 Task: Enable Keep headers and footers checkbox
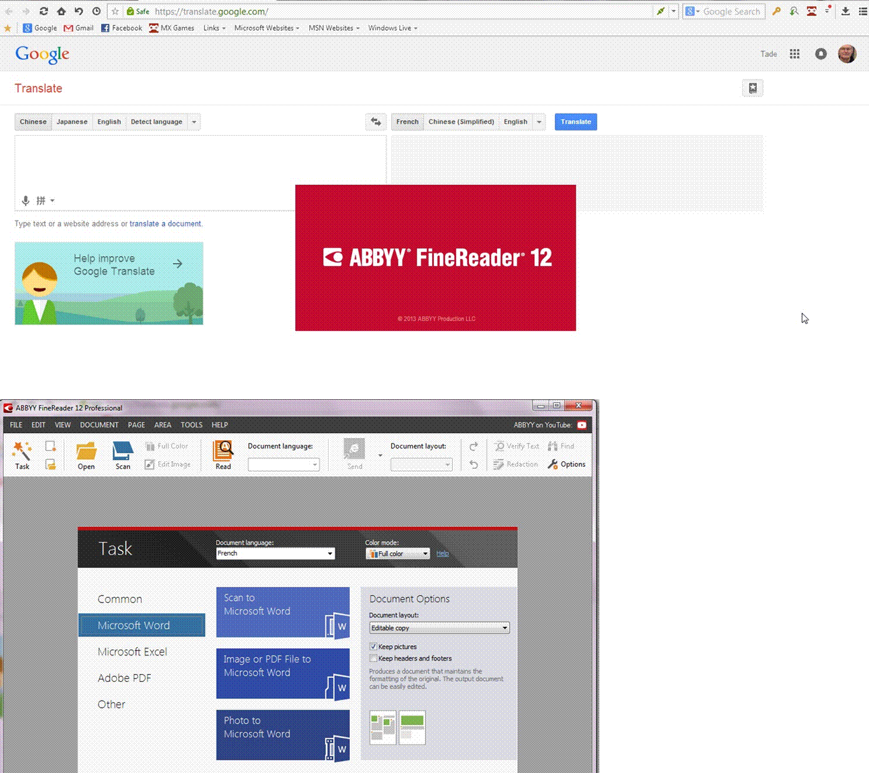[x=373, y=658]
